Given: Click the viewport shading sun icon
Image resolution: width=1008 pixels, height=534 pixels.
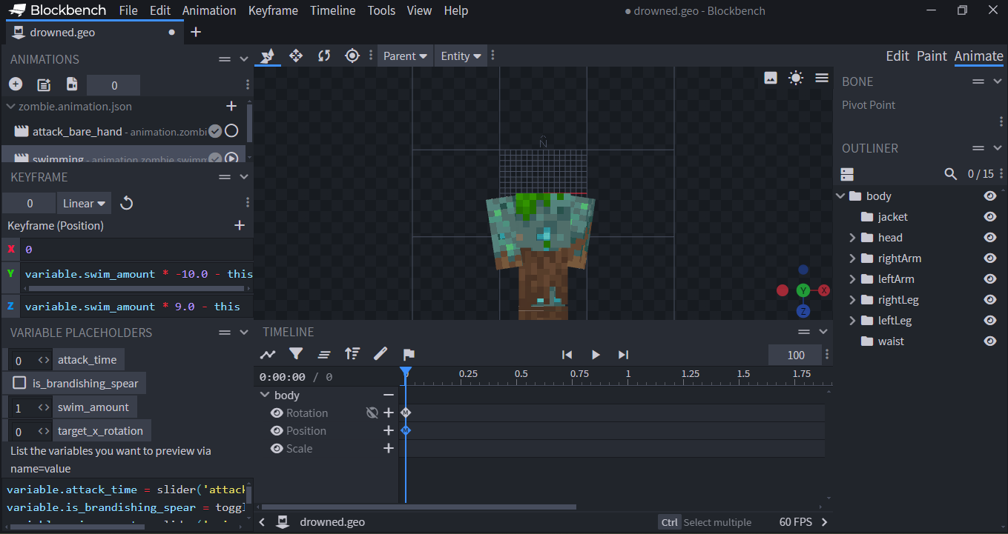Looking at the screenshot, I should (x=796, y=78).
